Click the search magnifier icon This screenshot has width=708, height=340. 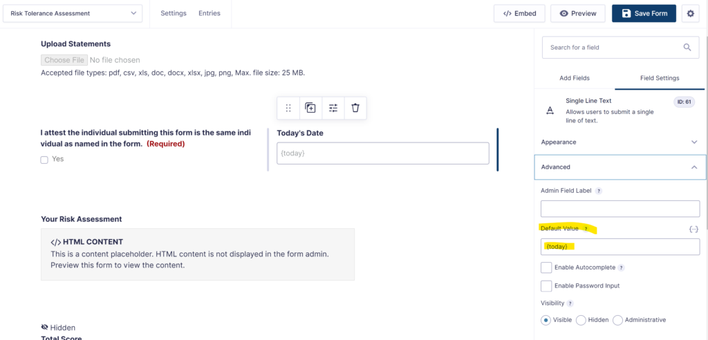tap(687, 47)
